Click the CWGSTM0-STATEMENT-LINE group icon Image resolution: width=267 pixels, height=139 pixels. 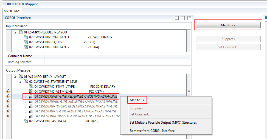(x=26, y=81)
